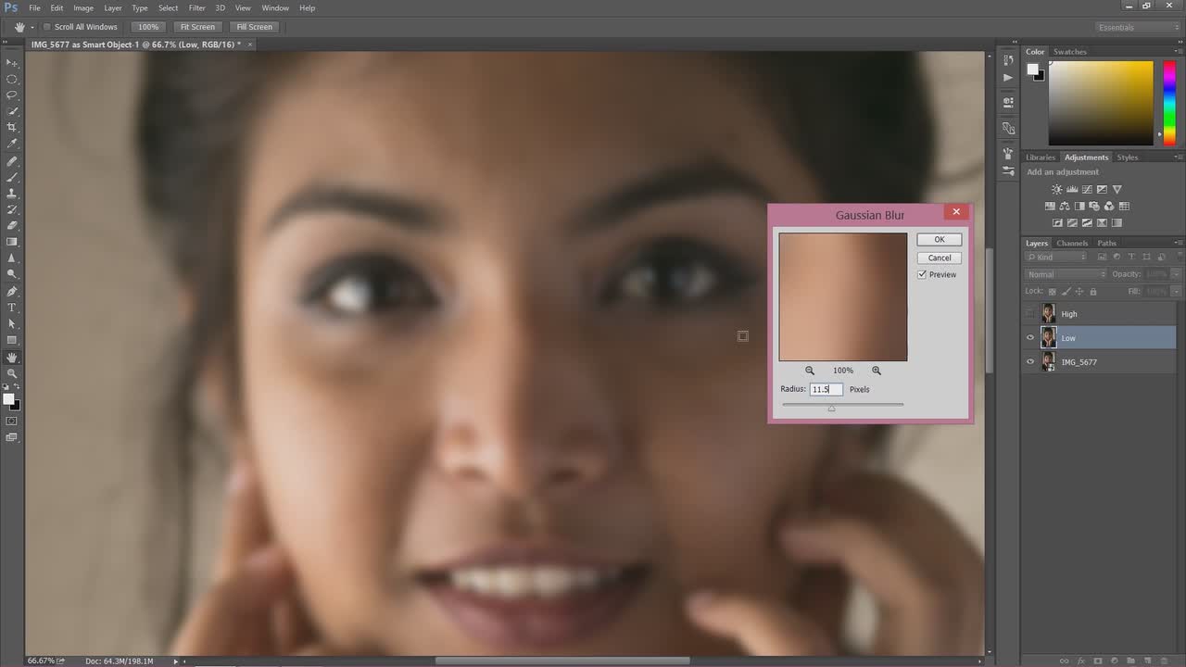Delete layer with trash icon
Screen dimensions: 1186x667
click(1165, 661)
